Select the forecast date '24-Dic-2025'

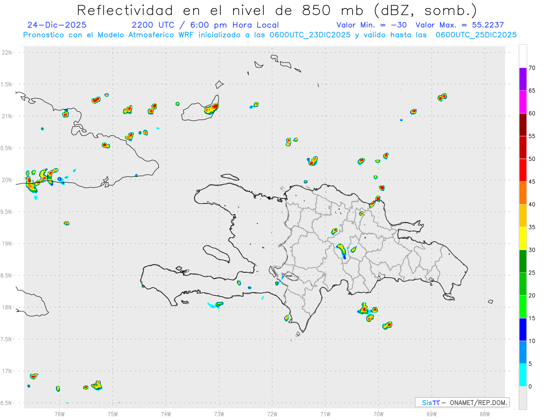(x=57, y=25)
